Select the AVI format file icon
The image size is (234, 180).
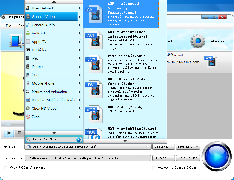click(x=94, y=40)
